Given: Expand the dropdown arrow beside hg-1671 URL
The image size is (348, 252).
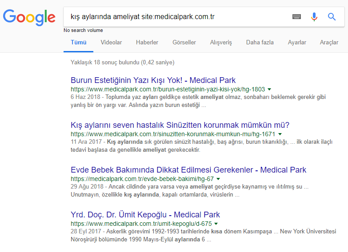Looking at the screenshot, I should click(x=280, y=134).
